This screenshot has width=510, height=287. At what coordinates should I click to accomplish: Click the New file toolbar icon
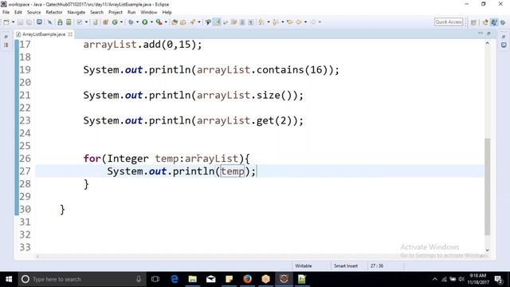(x=6, y=22)
